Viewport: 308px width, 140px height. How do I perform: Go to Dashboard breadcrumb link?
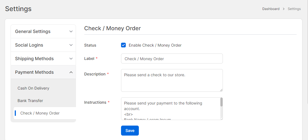click(271, 9)
